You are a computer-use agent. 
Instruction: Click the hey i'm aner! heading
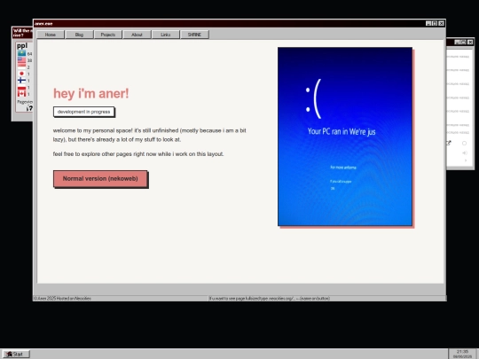[91, 93]
